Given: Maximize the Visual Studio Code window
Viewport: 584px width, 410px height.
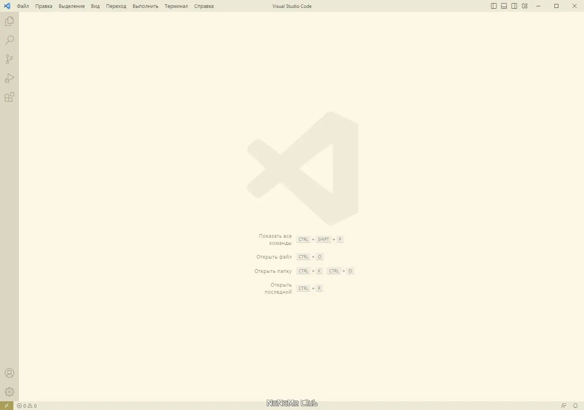Looking at the screenshot, I should click(x=556, y=6).
